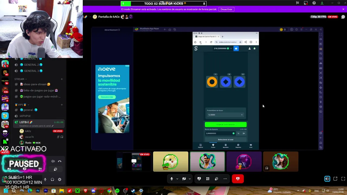
Task: Switch to Casino tab in Stake nav
Action: click(x=213, y=146)
